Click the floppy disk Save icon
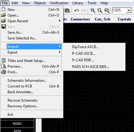 [x=4, y=26]
